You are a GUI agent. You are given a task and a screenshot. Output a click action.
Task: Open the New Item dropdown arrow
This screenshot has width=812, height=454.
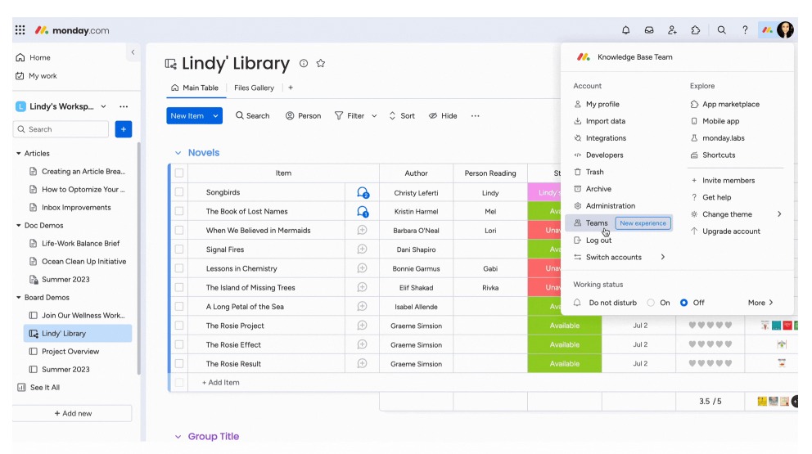coord(216,116)
